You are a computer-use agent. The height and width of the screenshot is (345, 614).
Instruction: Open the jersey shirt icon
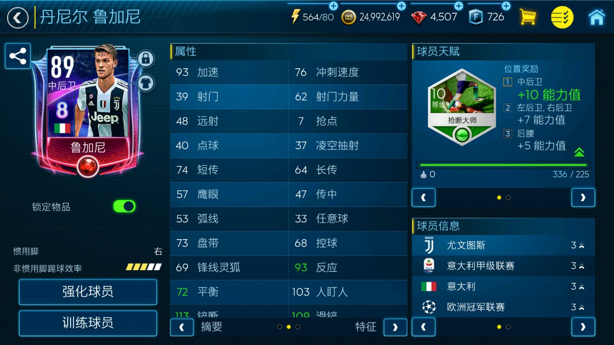(x=145, y=83)
